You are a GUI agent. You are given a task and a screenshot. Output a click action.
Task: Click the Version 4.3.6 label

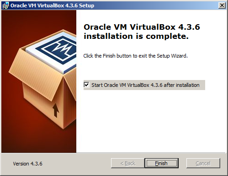(27, 164)
